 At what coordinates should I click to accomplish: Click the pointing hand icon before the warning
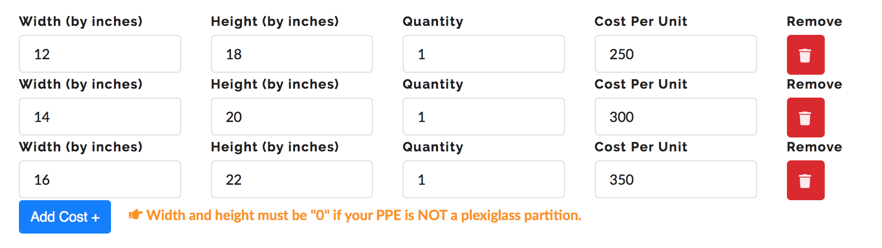pos(136,215)
